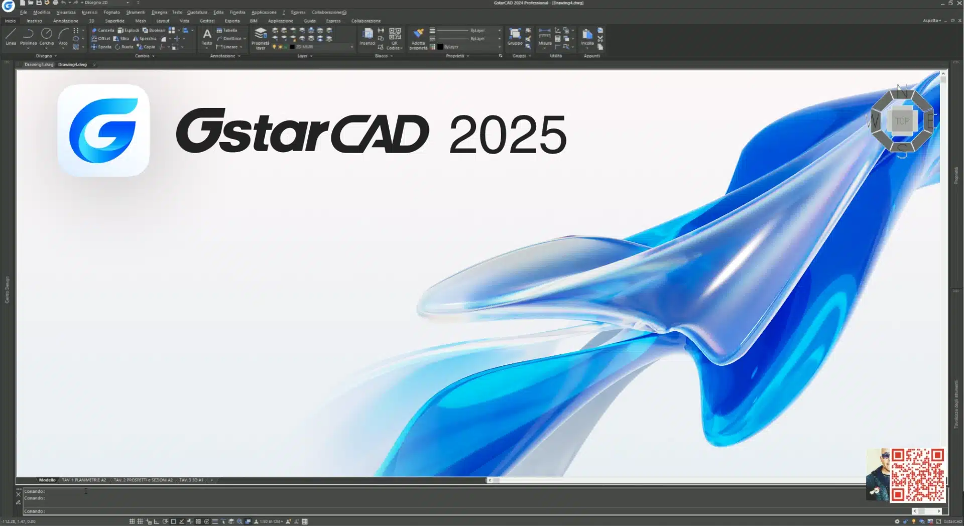Screen dimensions: 964x526
Task: Switch to the Superficie ribbon tab
Action: coord(114,21)
